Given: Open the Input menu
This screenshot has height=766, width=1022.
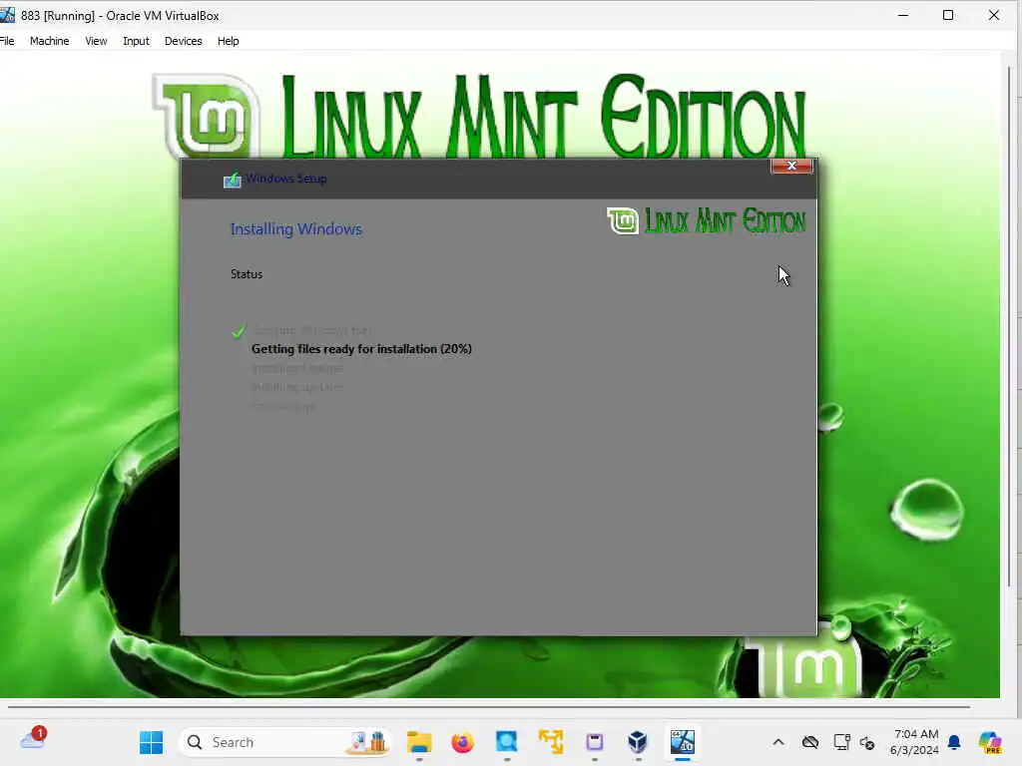Looking at the screenshot, I should tap(136, 41).
